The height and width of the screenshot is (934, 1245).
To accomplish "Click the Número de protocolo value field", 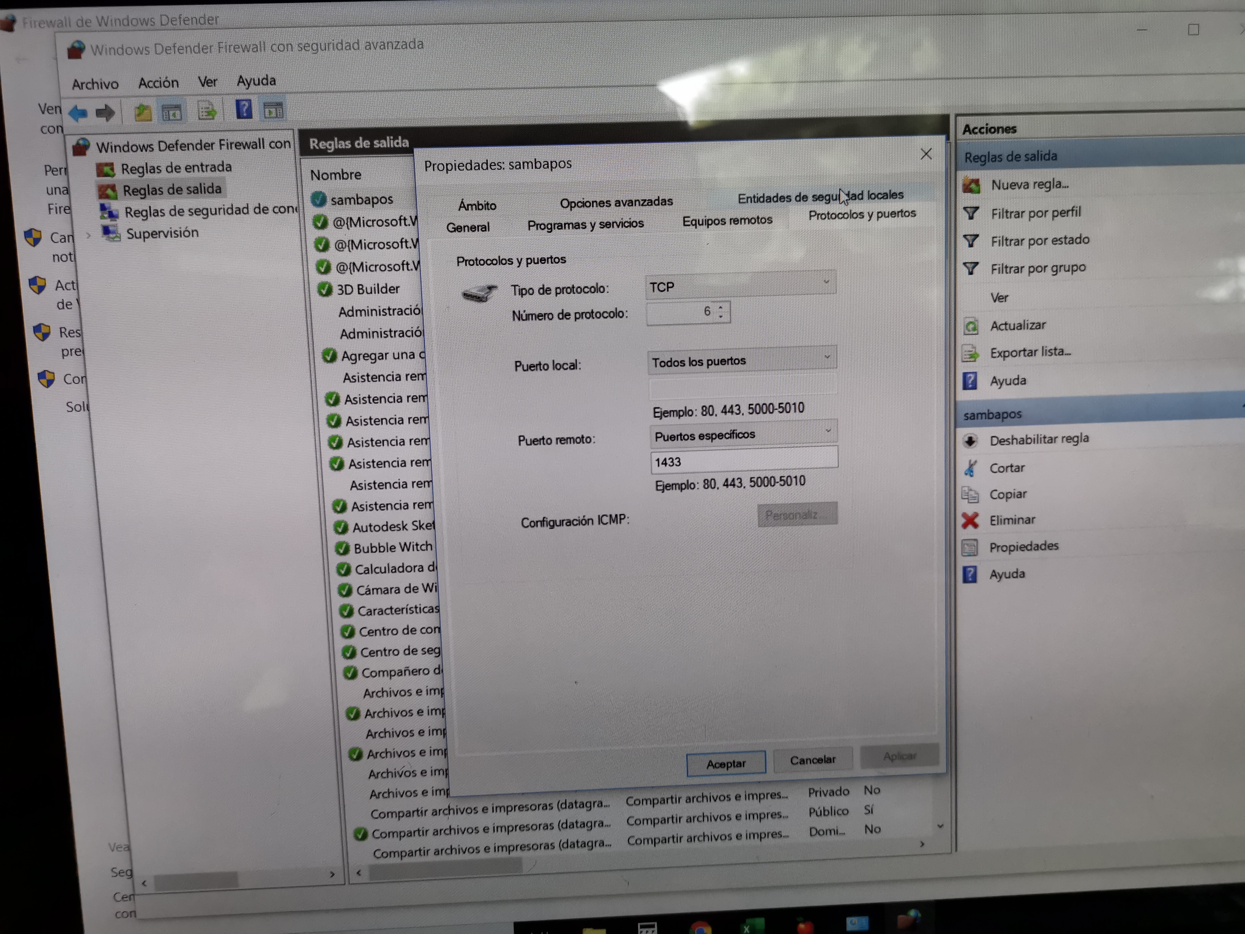I will [681, 312].
